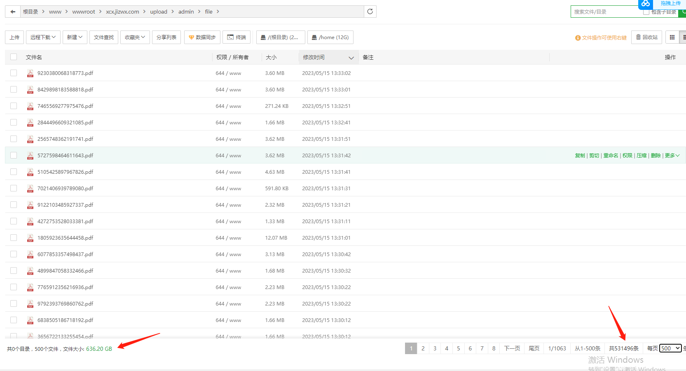The height and width of the screenshot is (371, 686).
Task: Check the box for 1805923635644458.pdf
Action: (14, 238)
